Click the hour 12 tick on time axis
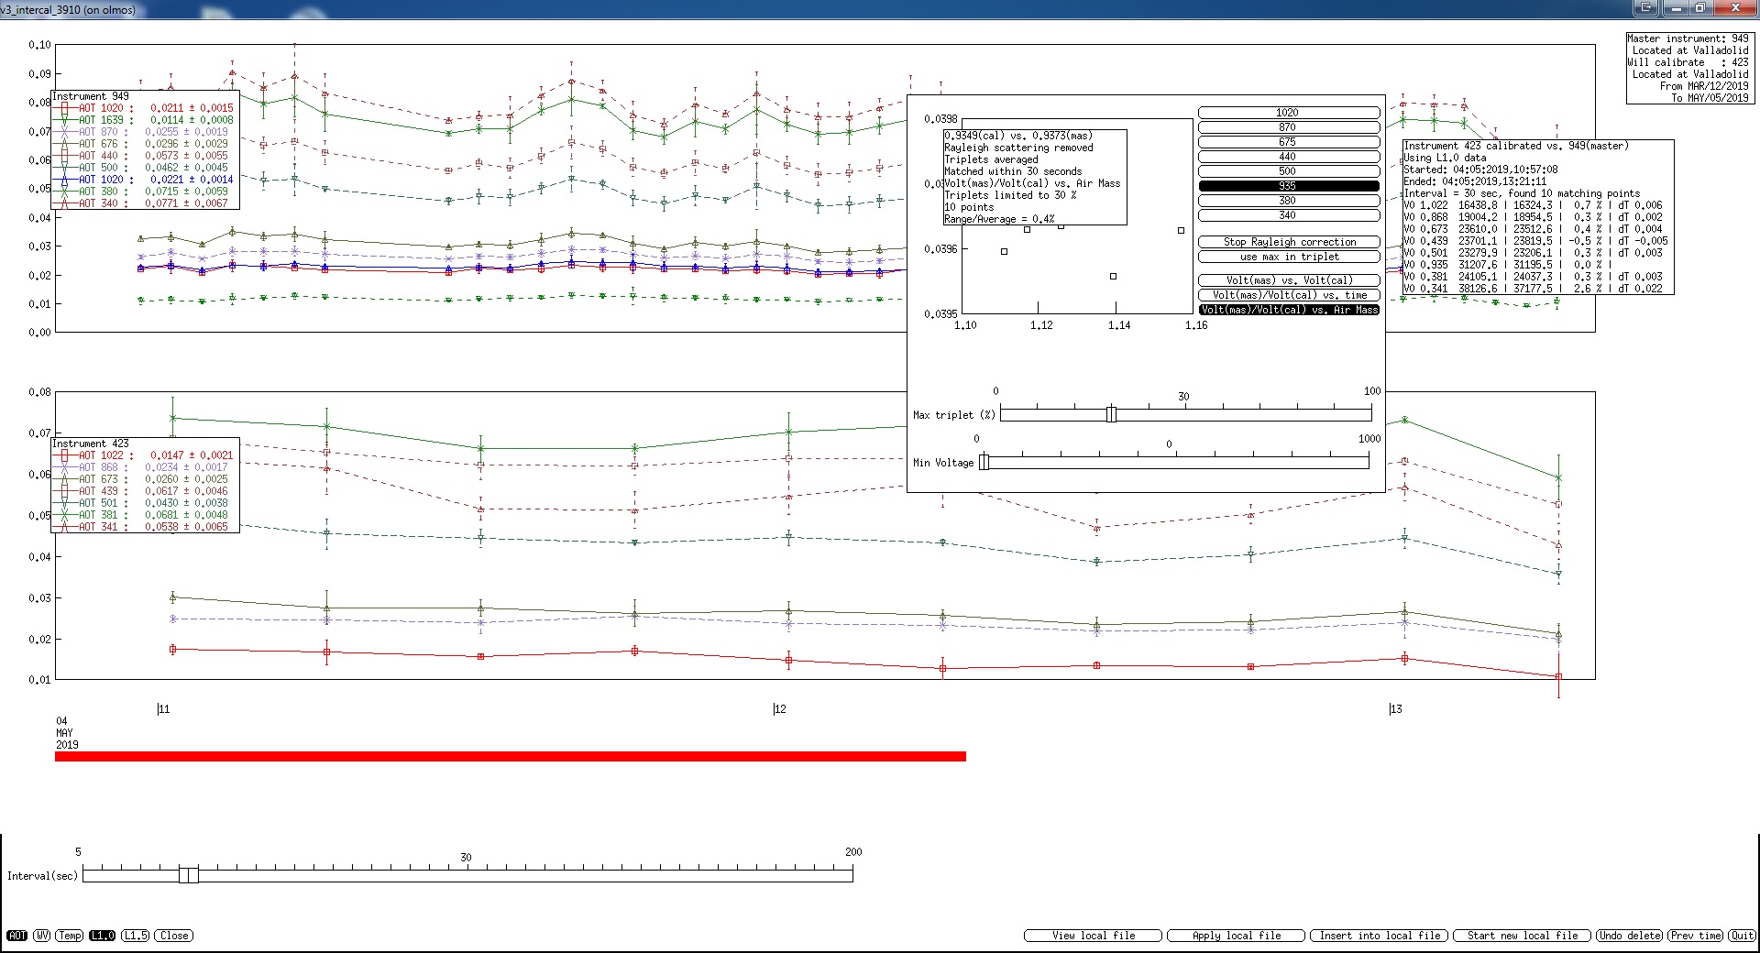The width and height of the screenshot is (1760, 953). click(x=779, y=709)
